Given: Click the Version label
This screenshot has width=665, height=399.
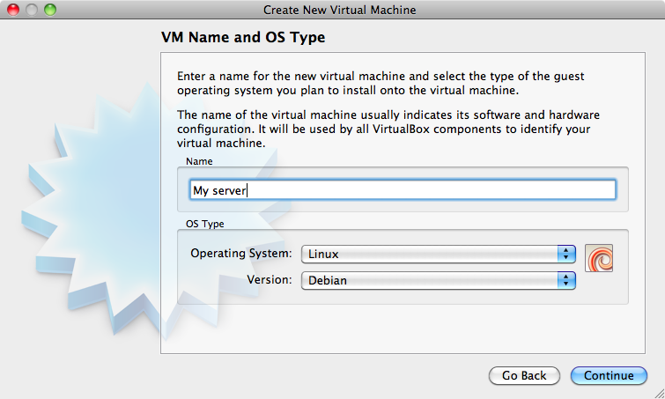Looking at the screenshot, I should pyautogui.click(x=269, y=280).
